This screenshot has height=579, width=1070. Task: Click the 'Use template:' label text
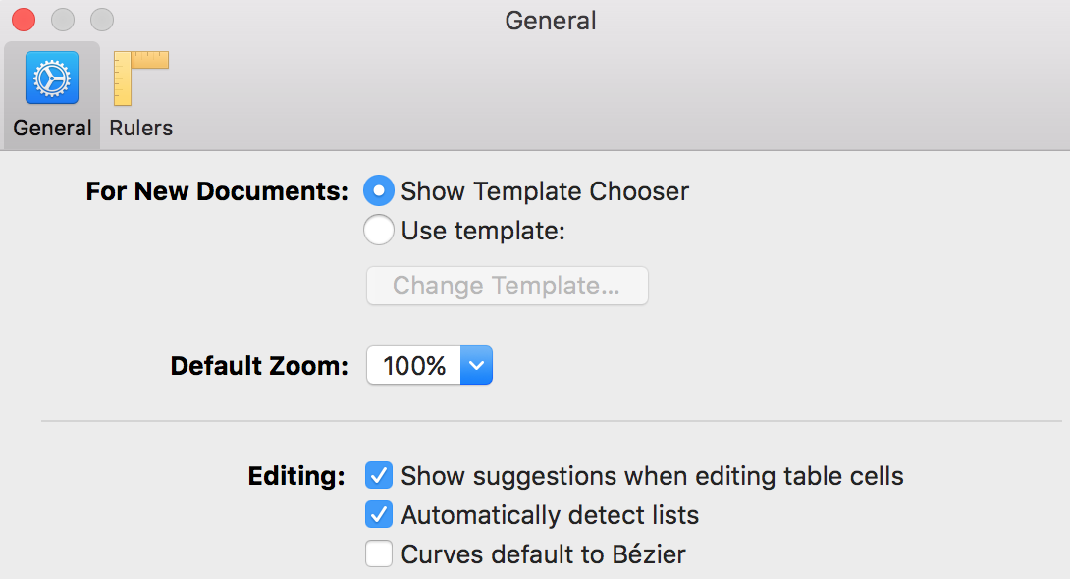pos(484,232)
